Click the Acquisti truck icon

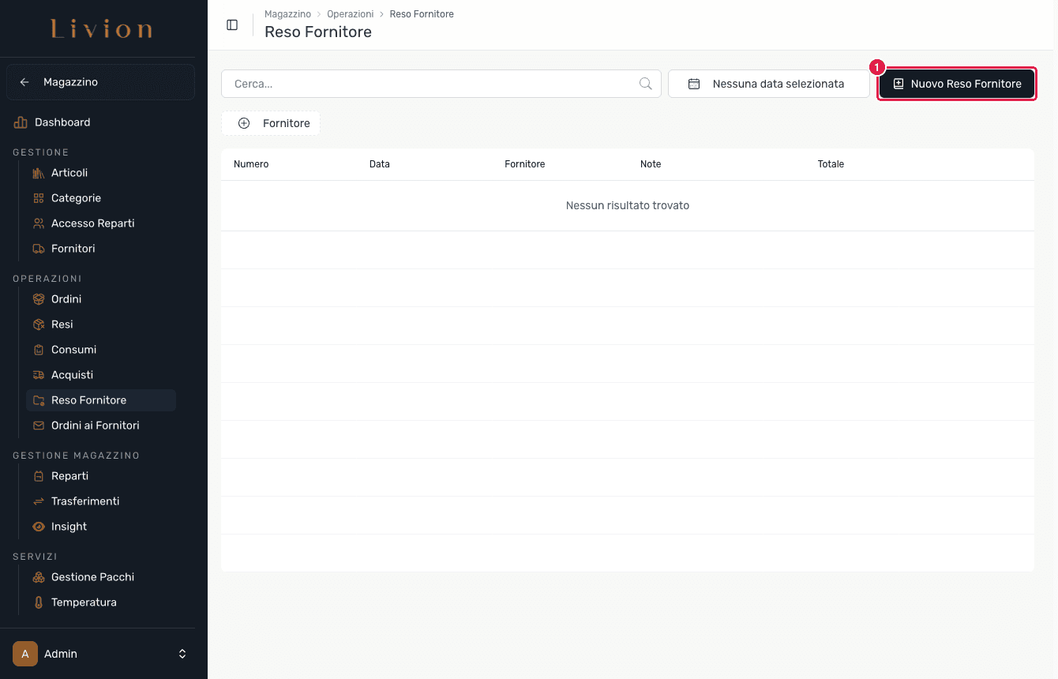point(39,375)
